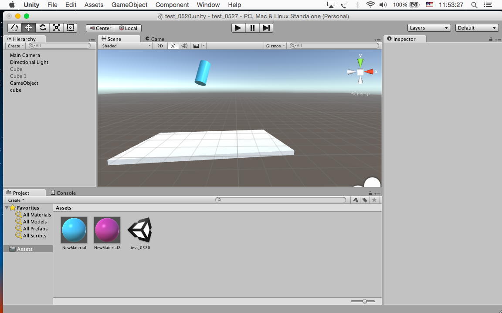Open the Apple menu
Screen dimensions: 502x313
click(x=12, y=4)
